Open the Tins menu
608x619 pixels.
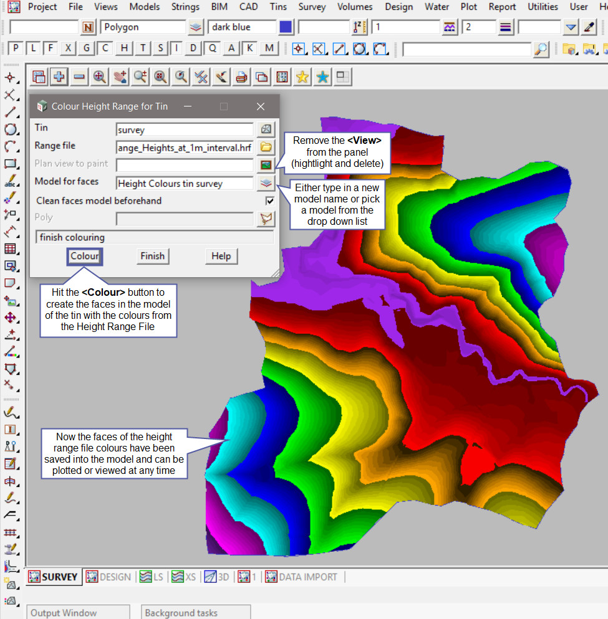click(278, 7)
